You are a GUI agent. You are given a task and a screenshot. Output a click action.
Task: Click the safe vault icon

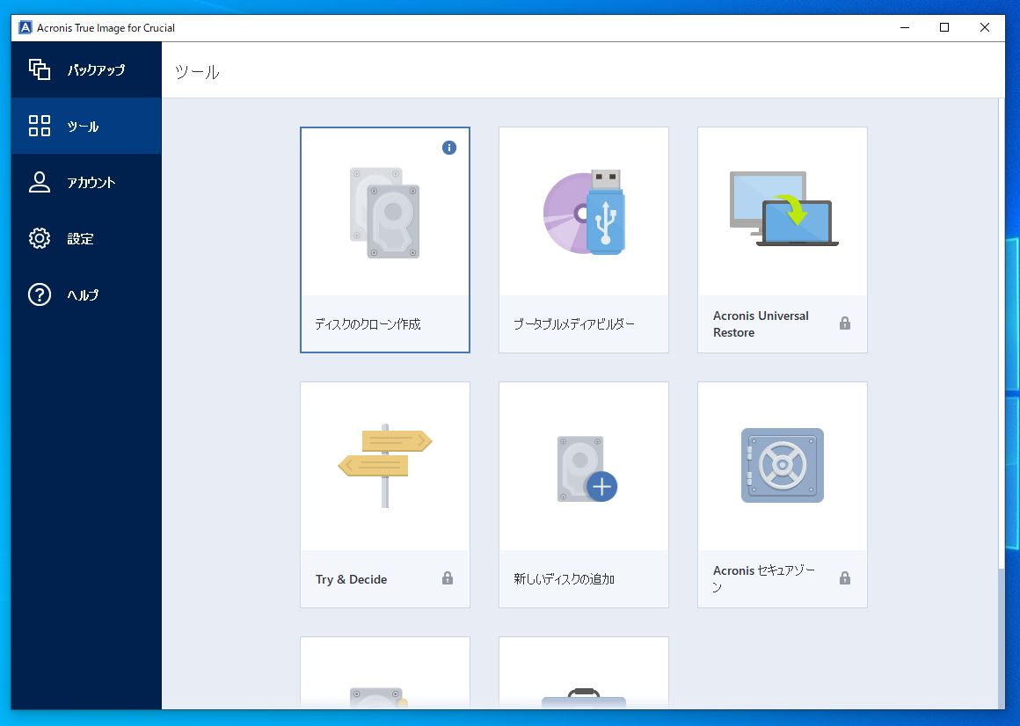tap(783, 465)
